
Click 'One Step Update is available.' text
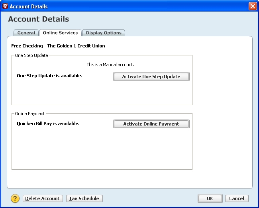49,76
